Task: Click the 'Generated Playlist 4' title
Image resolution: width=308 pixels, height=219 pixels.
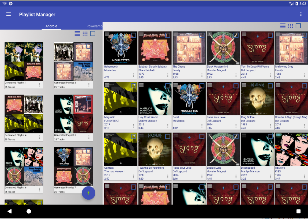Action: (x=16, y=135)
